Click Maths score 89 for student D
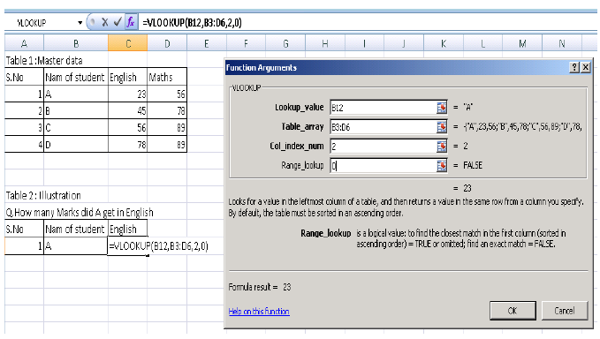Image resolution: width=600 pixels, height=339 pixels. (167, 145)
